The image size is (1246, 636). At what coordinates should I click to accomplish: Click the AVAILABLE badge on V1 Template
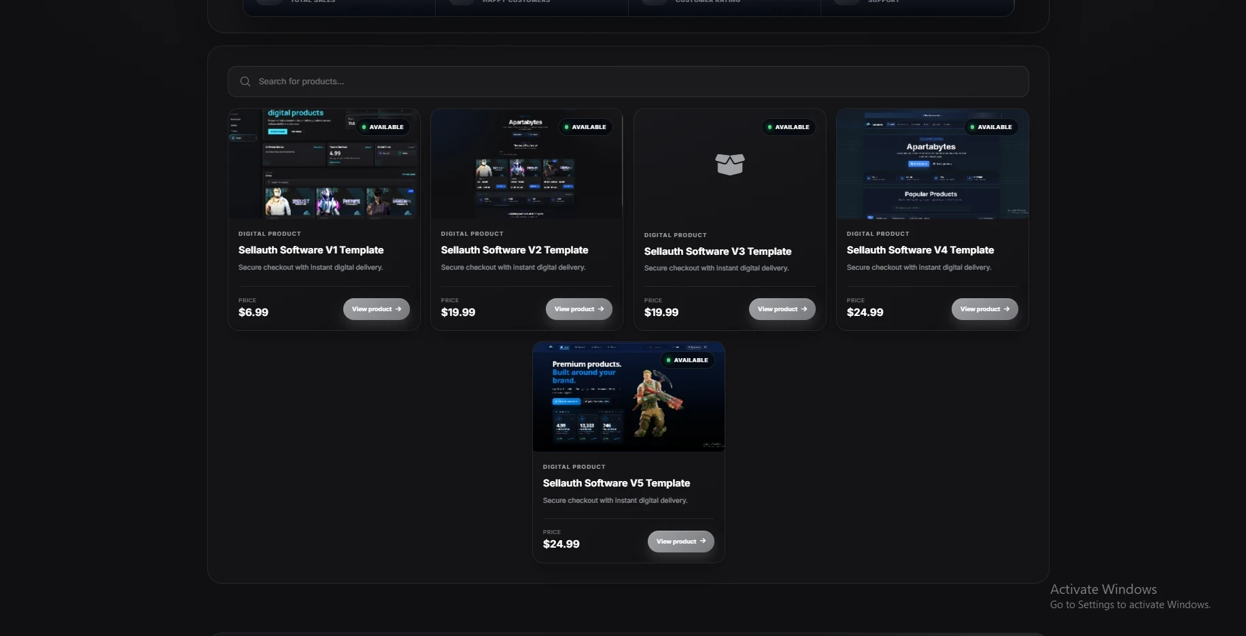pyautogui.click(x=383, y=127)
